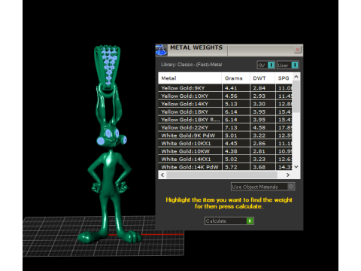
Task: Sort by the DWT column header
Action: click(x=262, y=78)
